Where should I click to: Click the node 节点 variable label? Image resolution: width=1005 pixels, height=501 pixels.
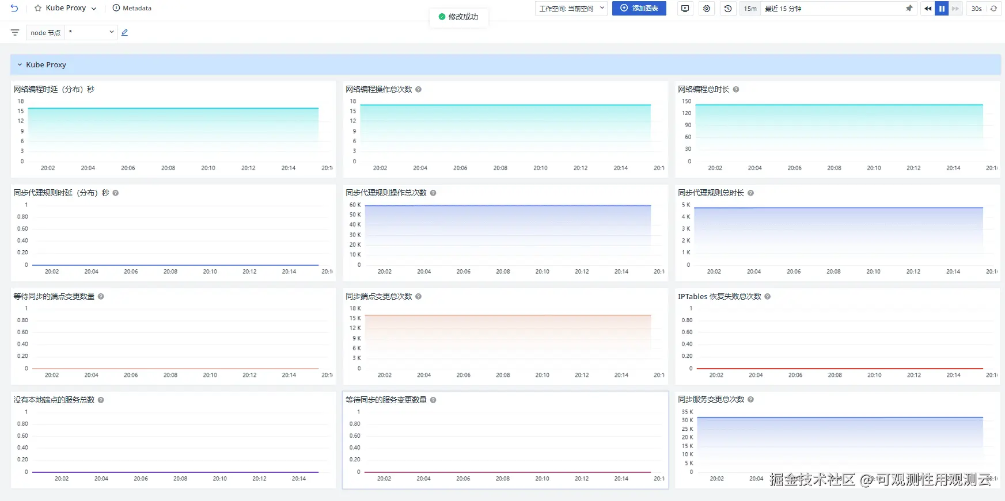[x=45, y=33]
